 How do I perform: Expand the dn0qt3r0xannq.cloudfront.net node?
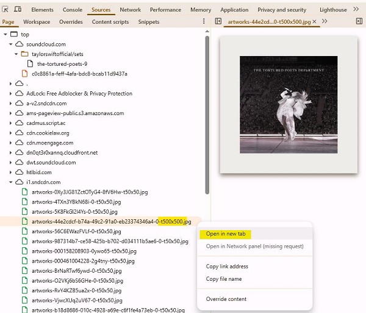click(10, 152)
